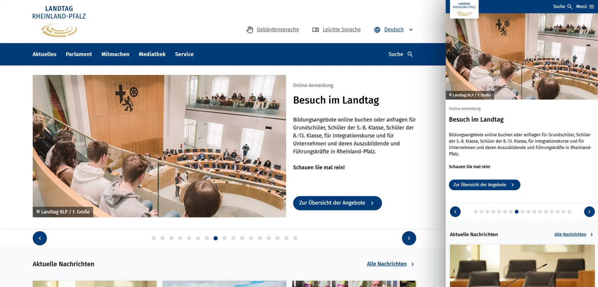This screenshot has width=598, height=287.
Task: Select the first carousel dot in mobile slider
Action: 476,212
